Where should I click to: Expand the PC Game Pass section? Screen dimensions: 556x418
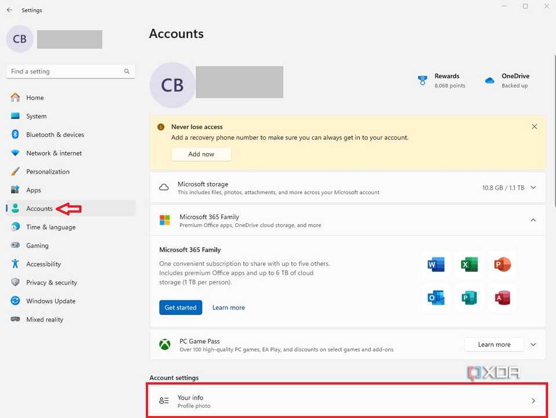point(533,345)
